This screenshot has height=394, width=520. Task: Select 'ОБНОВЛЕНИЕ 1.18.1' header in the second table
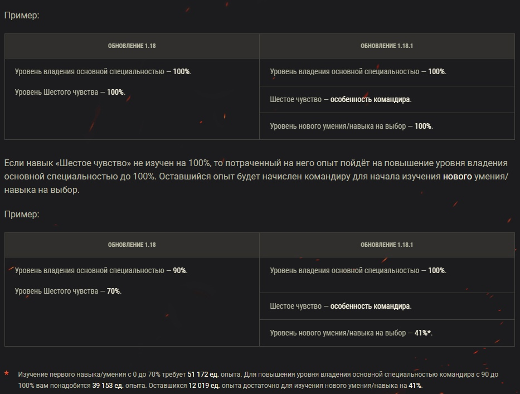pyautogui.click(x=387, y=245)
